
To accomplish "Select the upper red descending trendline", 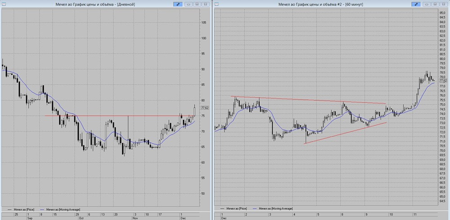I will tap(309, 100).
